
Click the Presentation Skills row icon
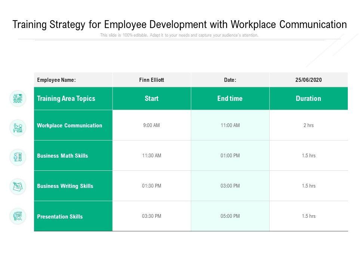click(18, 216)
